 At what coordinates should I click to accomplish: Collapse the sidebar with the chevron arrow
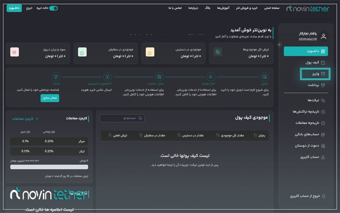coord(279,45)
